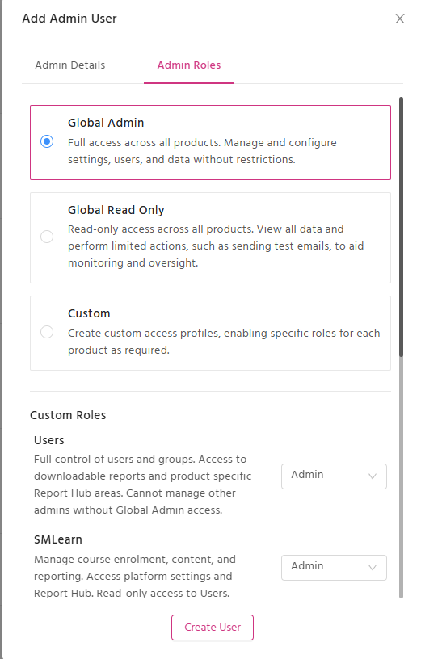This screenshot has height=659, width=421.
Task: Choose the Global Read Only radio option
Action: click(47, 237)
